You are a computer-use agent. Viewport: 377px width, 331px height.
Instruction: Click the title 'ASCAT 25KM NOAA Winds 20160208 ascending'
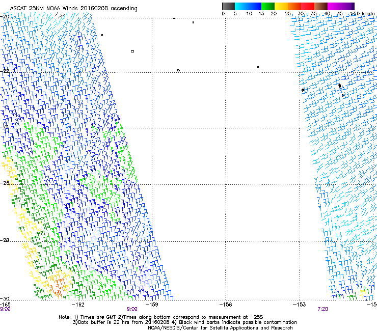[x=73, y=9]
